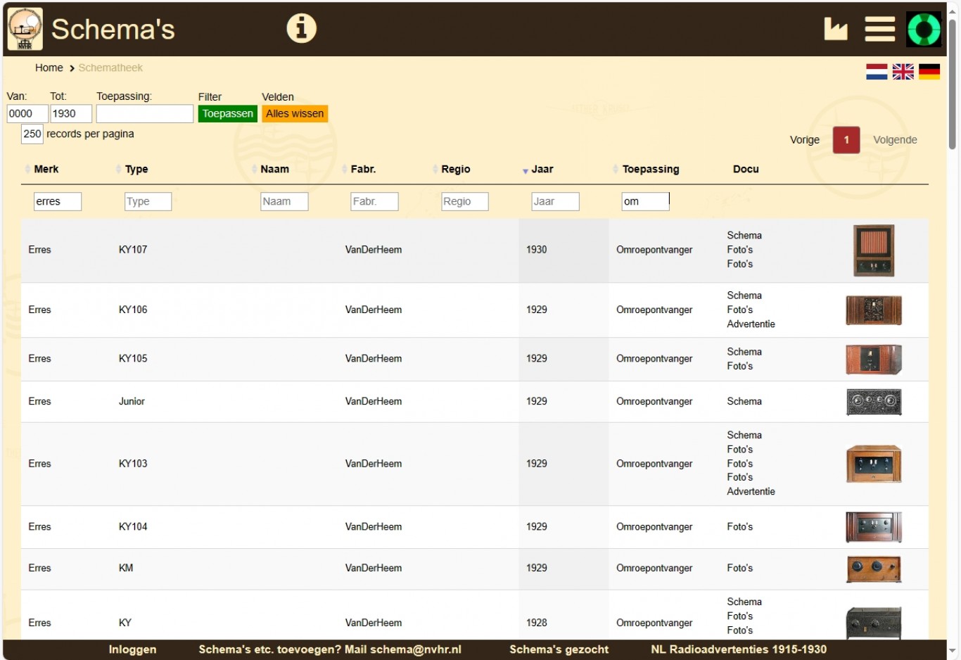Click the Van year input field
Image resolution: width=961 pixels, height=660 pixels.
pyautogui.click(x=27, y=113)
